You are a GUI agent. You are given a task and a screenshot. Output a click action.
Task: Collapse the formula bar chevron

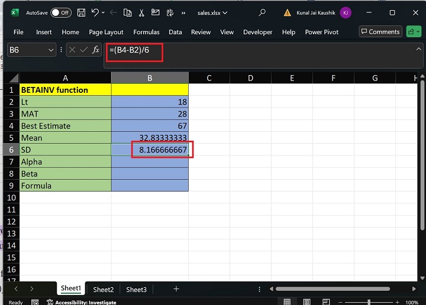pyautogui.click(x=419, y=49)
